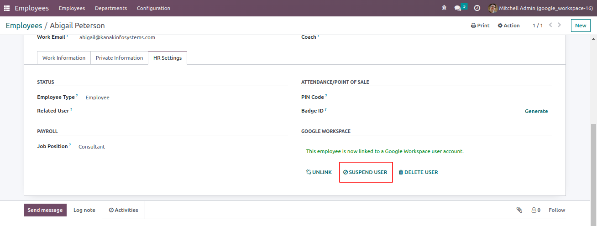
Task: Click the PIN Code field
Action: click(x=440, y=97)
